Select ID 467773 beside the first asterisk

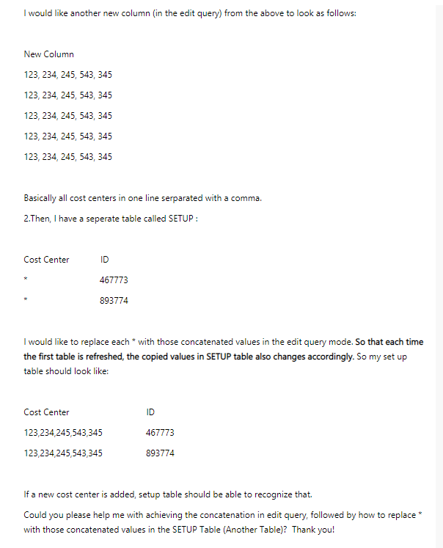point(113,280)
